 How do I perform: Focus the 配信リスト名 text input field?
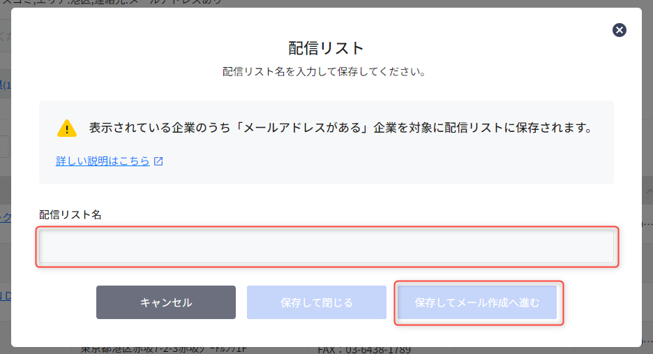326,247
